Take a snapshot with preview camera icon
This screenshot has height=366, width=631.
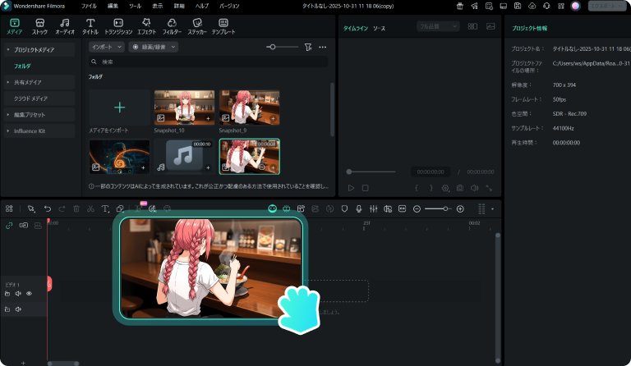coord(460,188)
